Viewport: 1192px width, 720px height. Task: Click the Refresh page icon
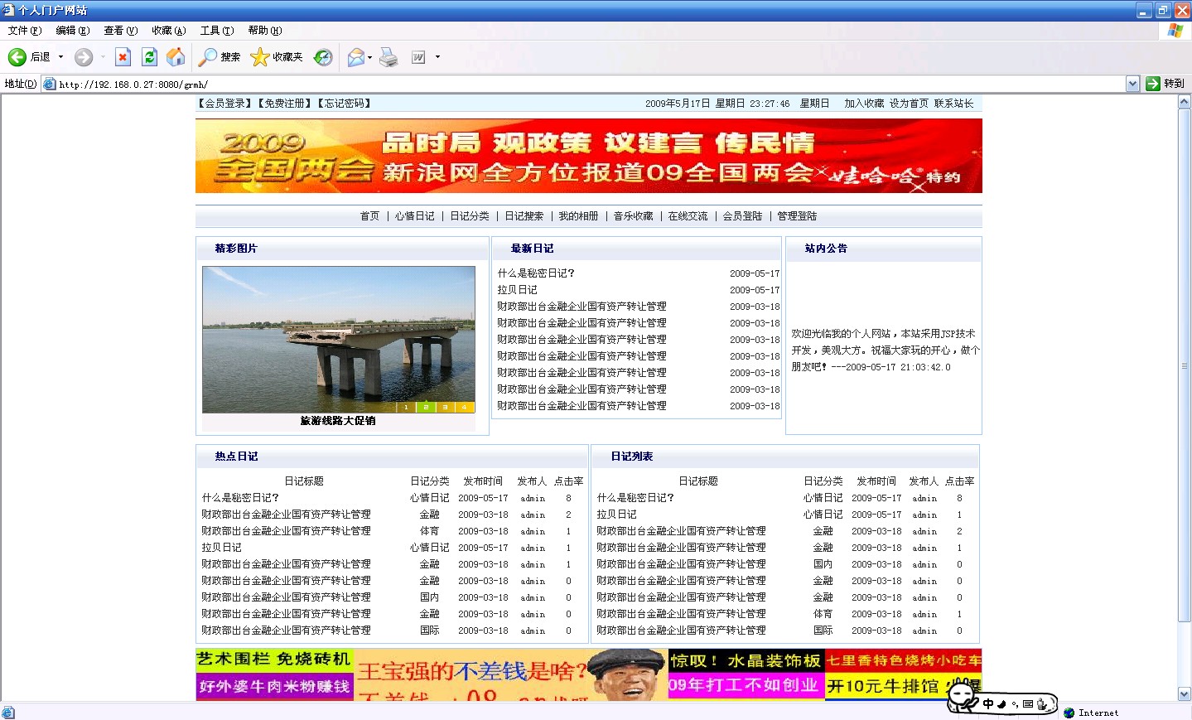[149, 57]
